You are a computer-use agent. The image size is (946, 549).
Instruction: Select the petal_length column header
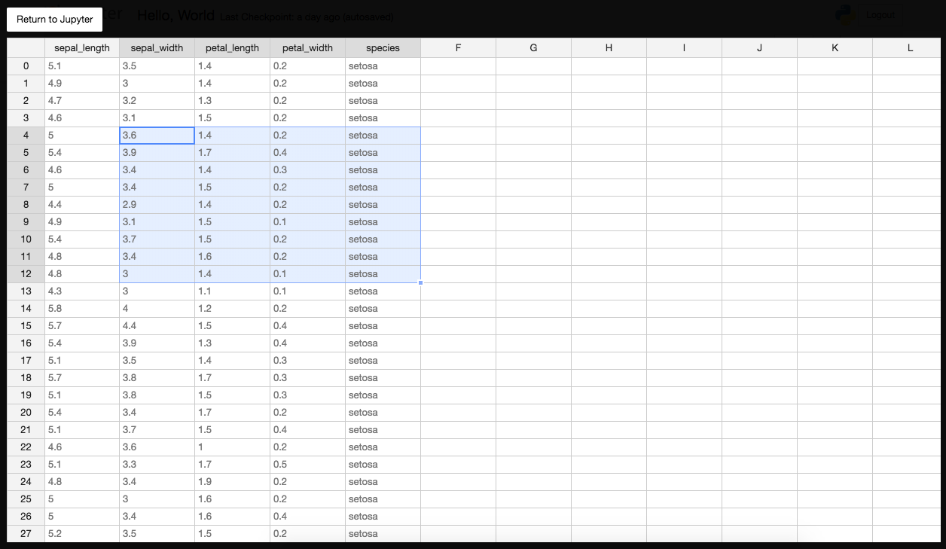tap(233, 48)
